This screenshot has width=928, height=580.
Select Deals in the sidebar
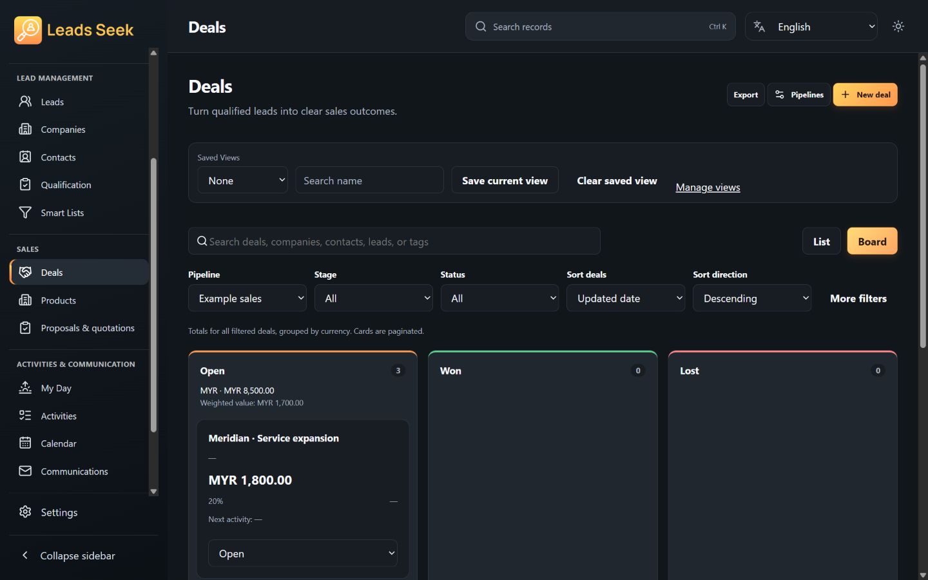coord(79,273)
